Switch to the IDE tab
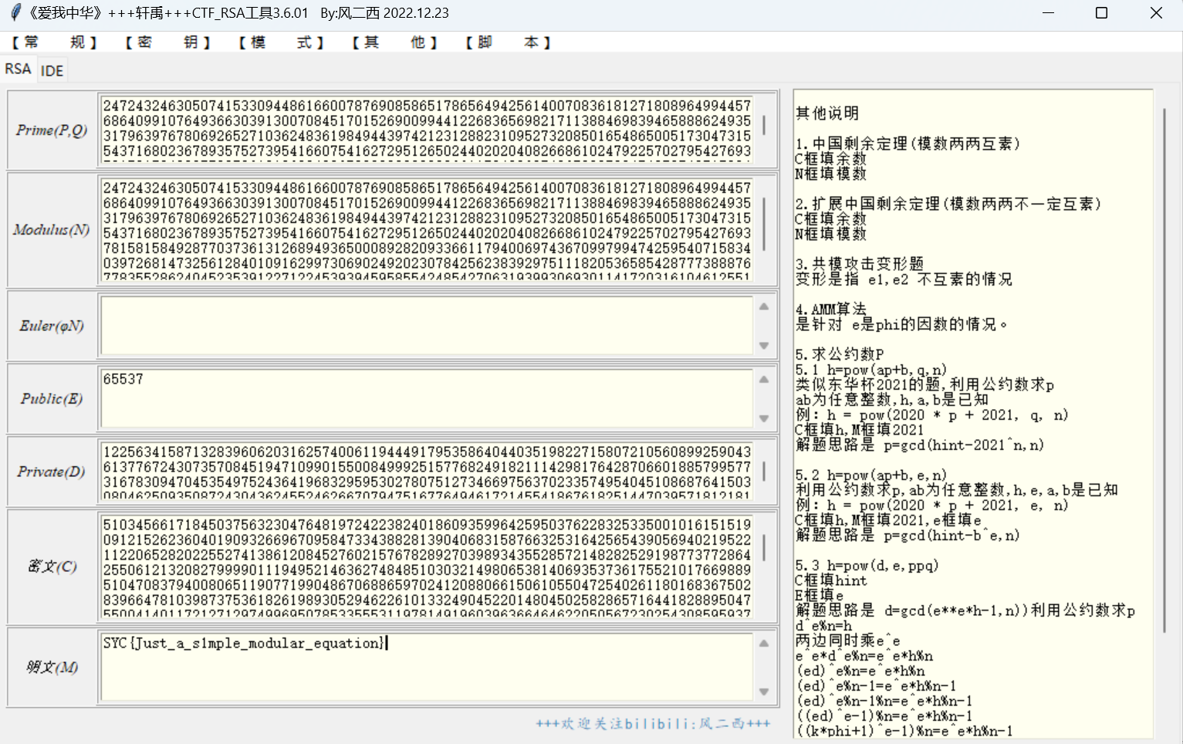1183x744 pixels. [52, 71]
